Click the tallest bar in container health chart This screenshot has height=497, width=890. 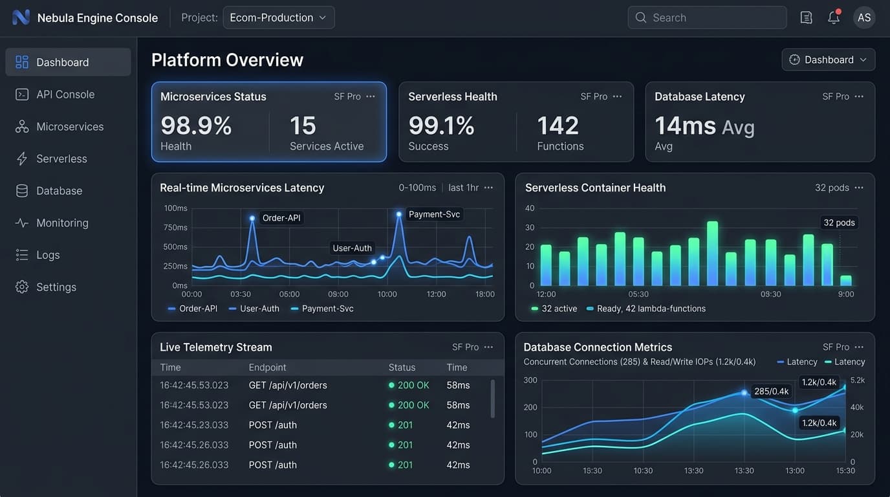click(x=712, y=254)
